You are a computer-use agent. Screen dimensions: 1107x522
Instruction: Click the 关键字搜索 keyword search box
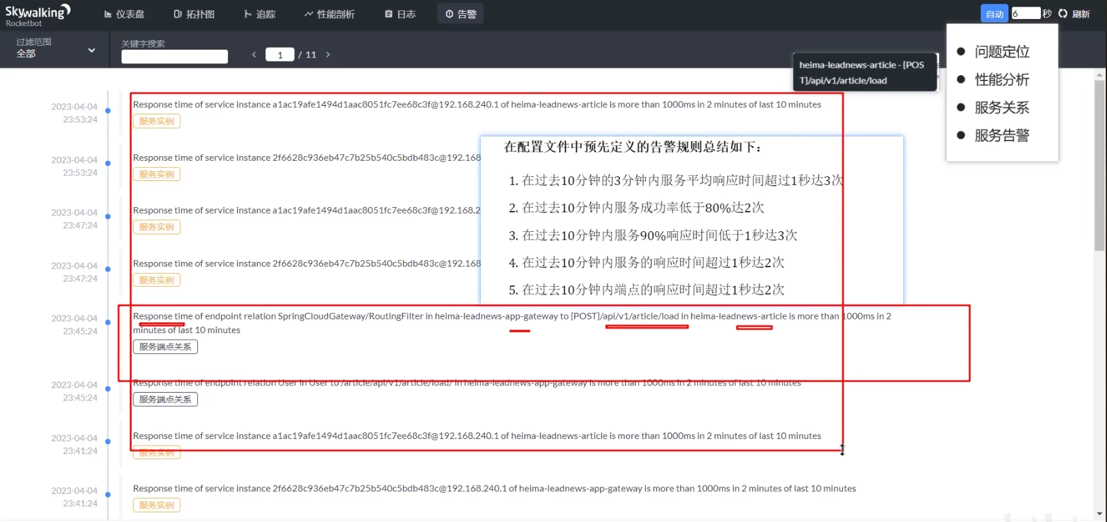174,56
